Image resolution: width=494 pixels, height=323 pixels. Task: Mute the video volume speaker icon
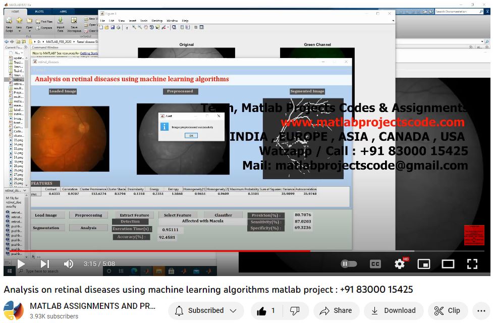pyautogui.click(x=68, y=264)
